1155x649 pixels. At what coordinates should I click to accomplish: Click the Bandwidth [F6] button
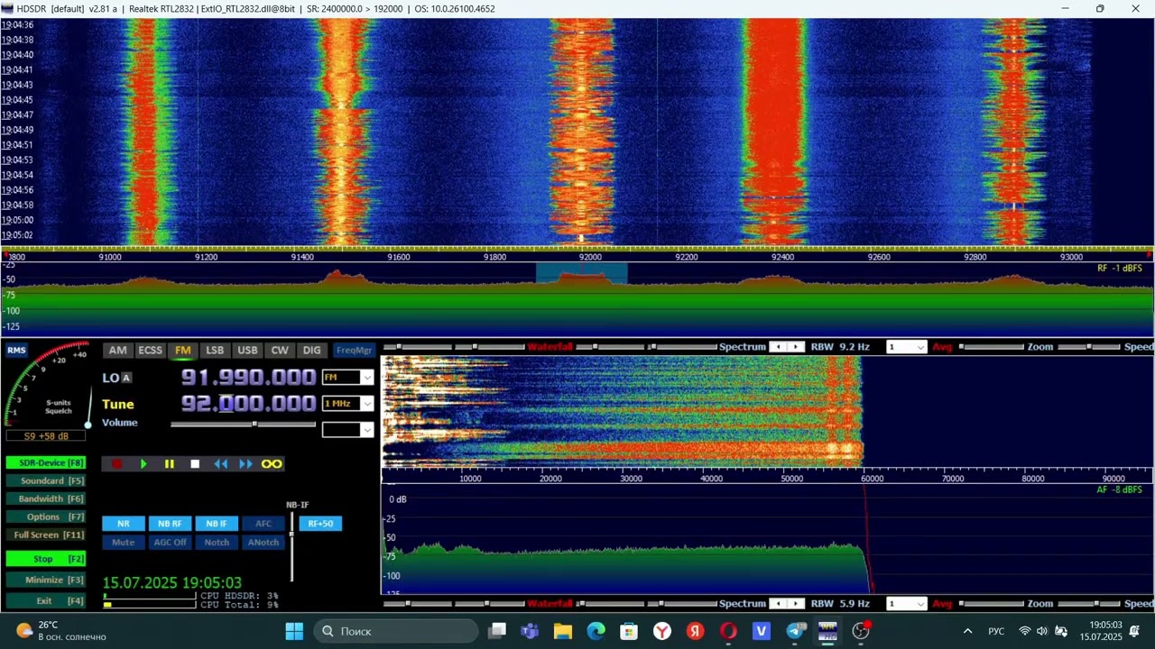tap(46, 498)
